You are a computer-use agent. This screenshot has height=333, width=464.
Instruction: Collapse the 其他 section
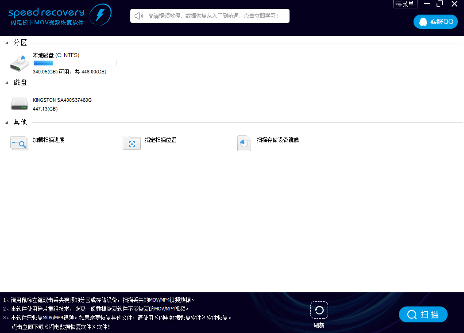click(x=7, y=122)
